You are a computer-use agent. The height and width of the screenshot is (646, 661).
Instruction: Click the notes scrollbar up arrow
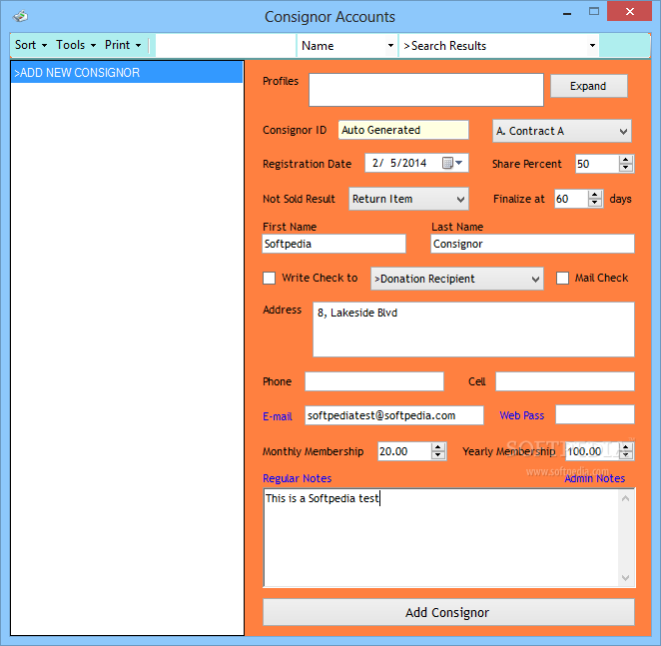(x=626, y=498)
